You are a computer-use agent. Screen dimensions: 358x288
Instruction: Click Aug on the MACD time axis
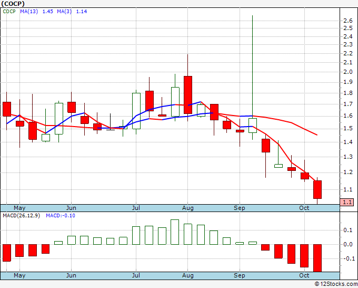point(187,275)
